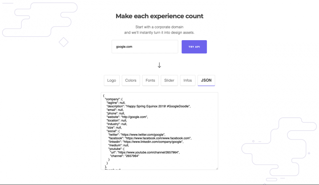Screen dimensions: 319x185
Task: Switch to the Colors tab
Action: pyautogui.click(x=131, y=80)
